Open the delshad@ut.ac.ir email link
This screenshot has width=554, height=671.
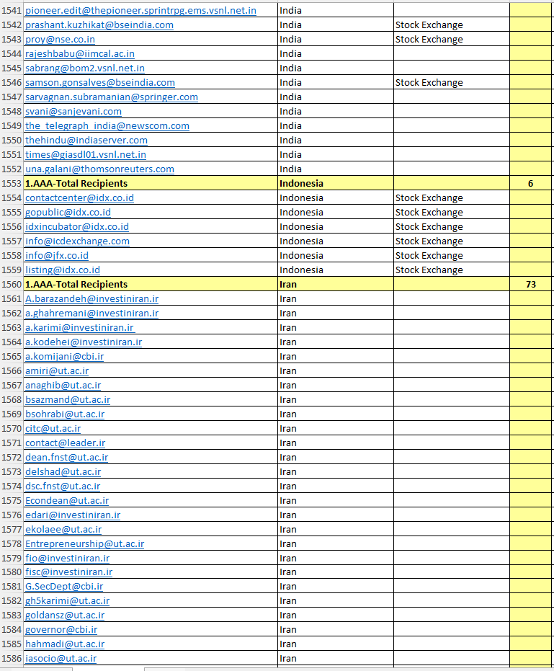point(63,471)
